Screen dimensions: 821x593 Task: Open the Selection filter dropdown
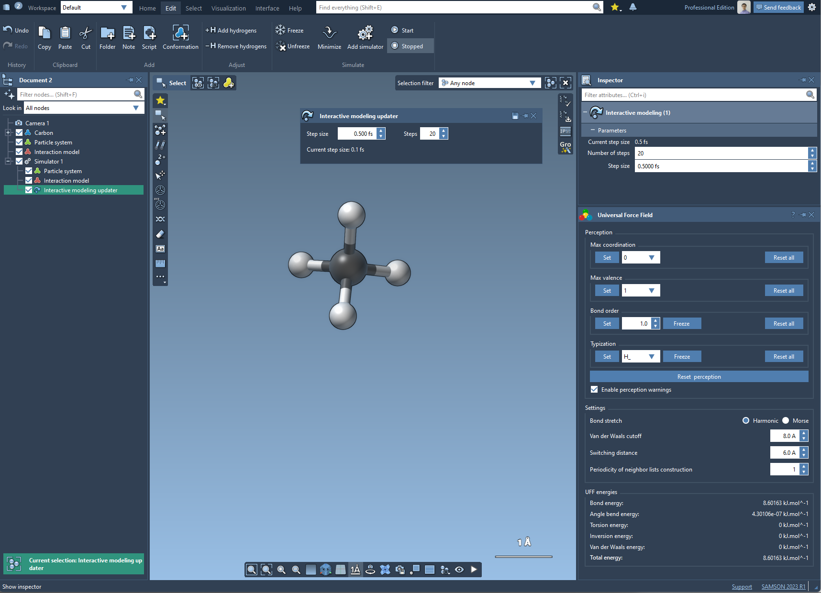[x=532, y=83]
